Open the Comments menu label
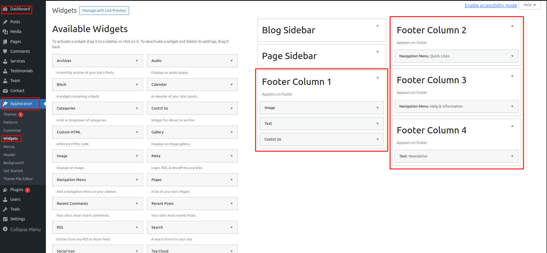 click(x=20, y=51)
